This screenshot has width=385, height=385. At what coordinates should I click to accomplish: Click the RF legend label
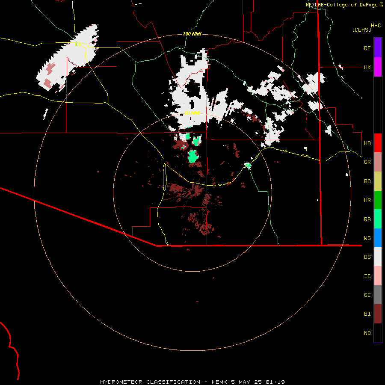(367, 48)
